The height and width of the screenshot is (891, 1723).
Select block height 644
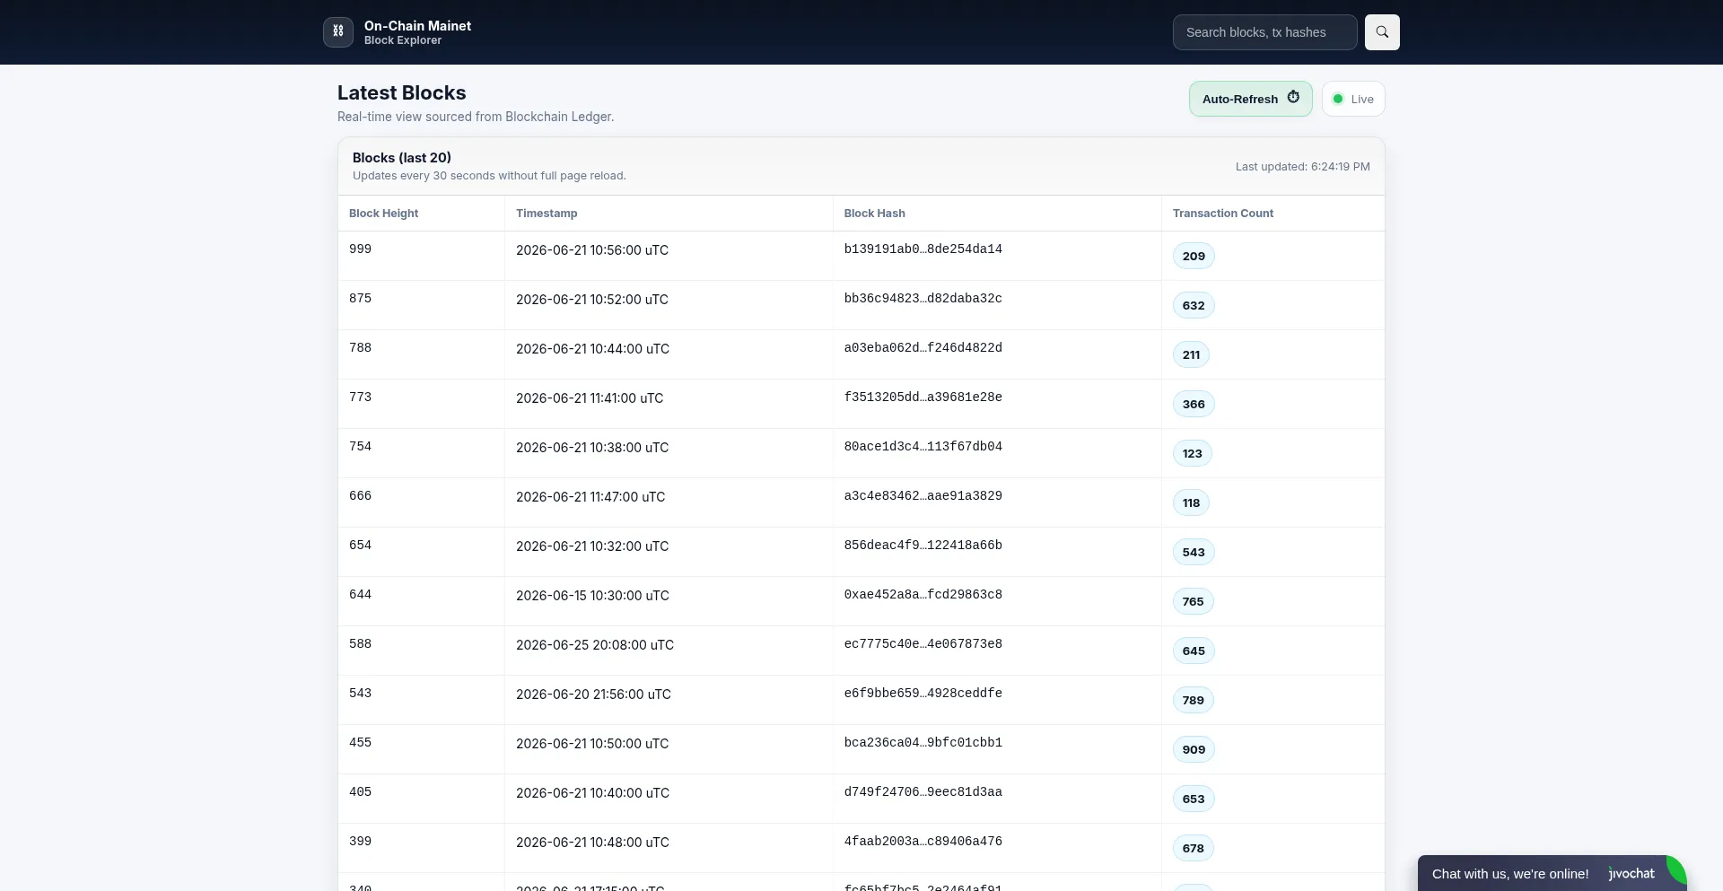coord(360,595)
